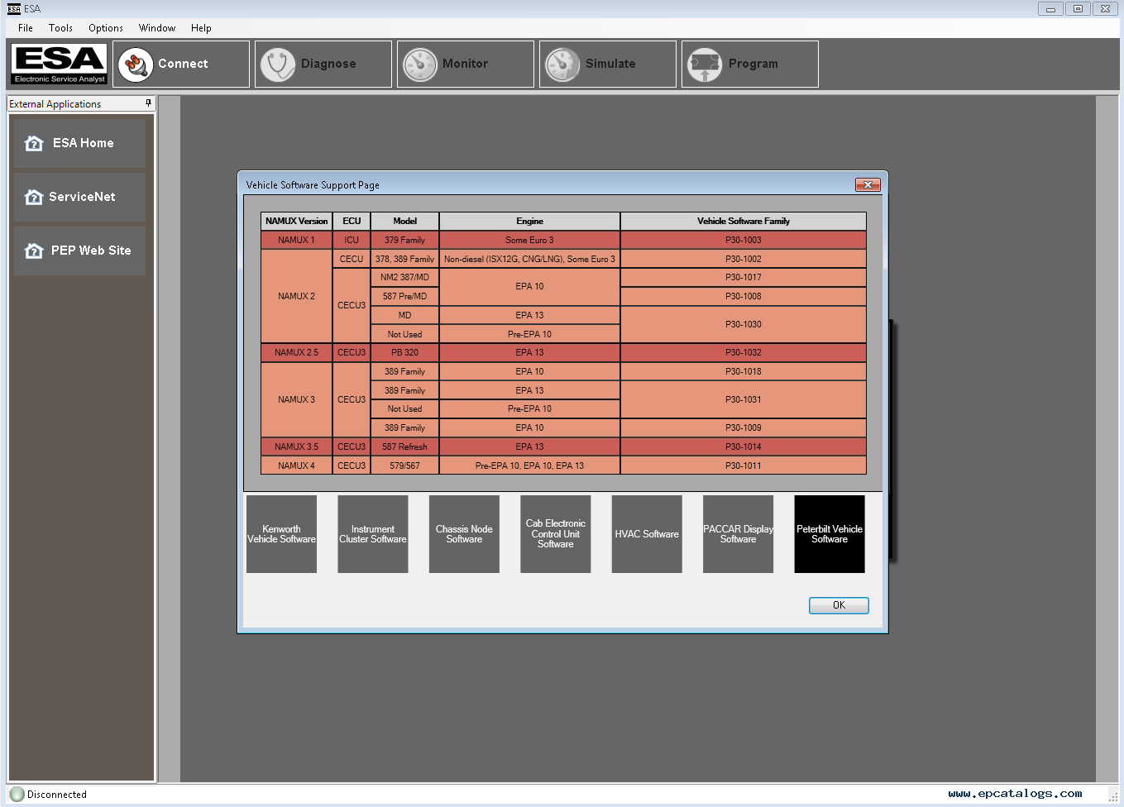1124x807 pixels.
Task: Pin the External Applications panel
Action: coord(149,103)
